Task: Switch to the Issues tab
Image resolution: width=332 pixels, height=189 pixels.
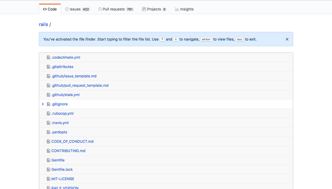Action: tap(77, 9)
